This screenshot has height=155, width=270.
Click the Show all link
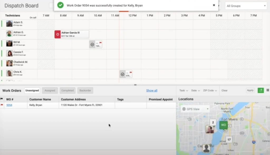click(x=152, y=90)
